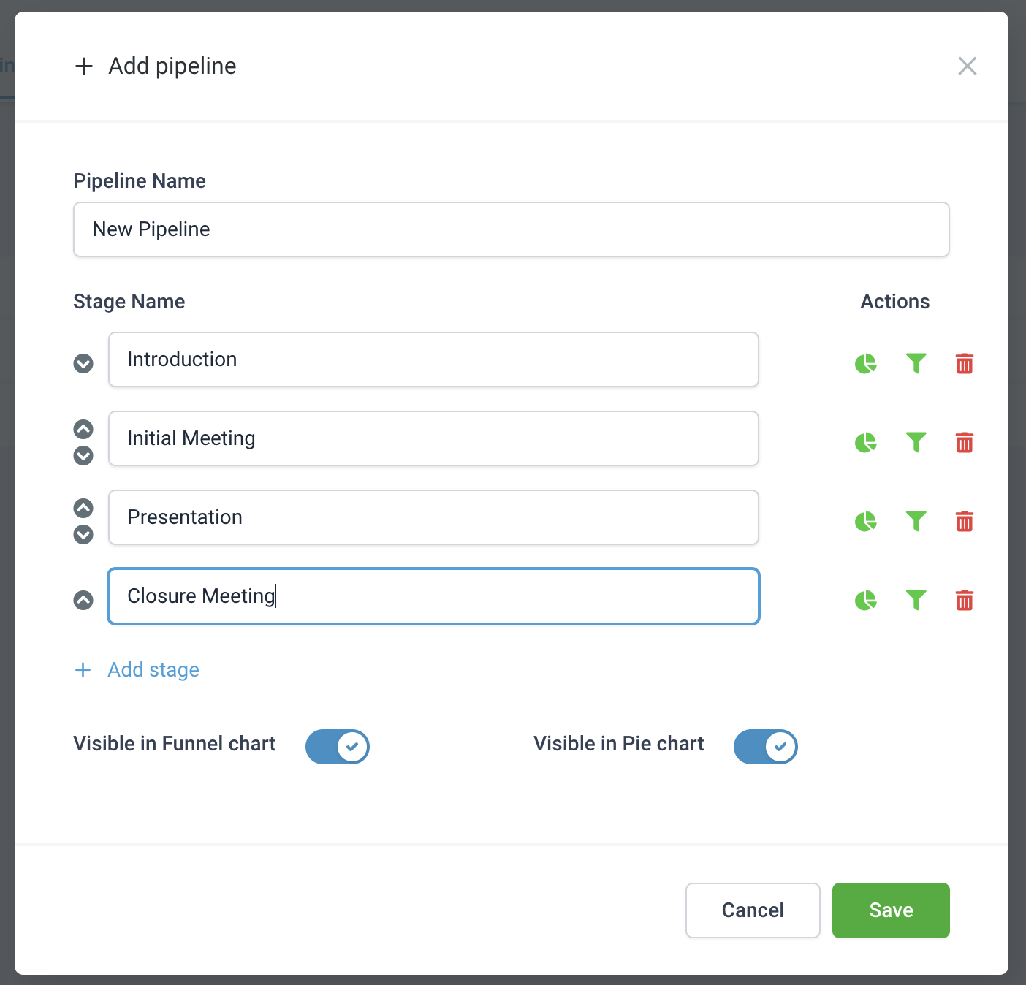
Task: Move Presentation stage up
Action: coord(83,508)
